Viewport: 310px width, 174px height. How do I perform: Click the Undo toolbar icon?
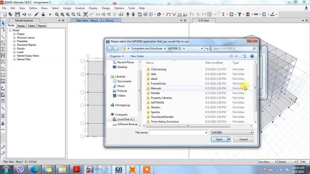[24, 14]
